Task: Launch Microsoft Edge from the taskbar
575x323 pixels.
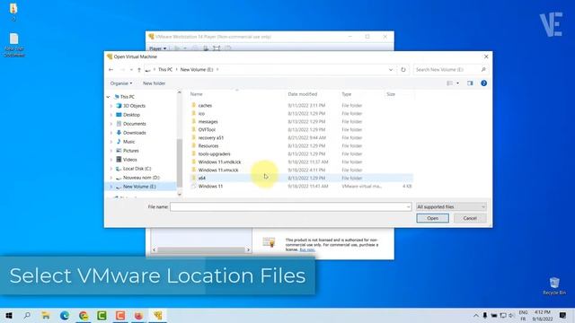Action: (x=65, y=315)
